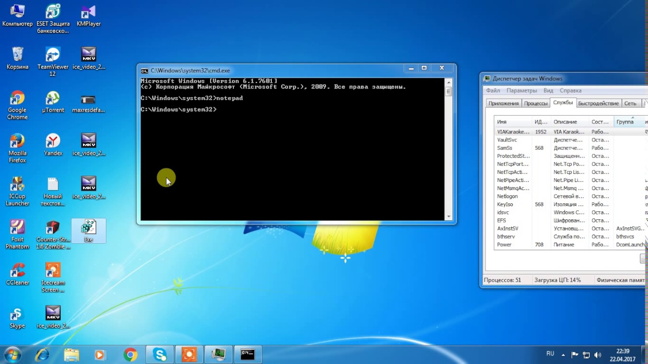
Task: Open the Start menu orb
Action: tap(12, 354)
